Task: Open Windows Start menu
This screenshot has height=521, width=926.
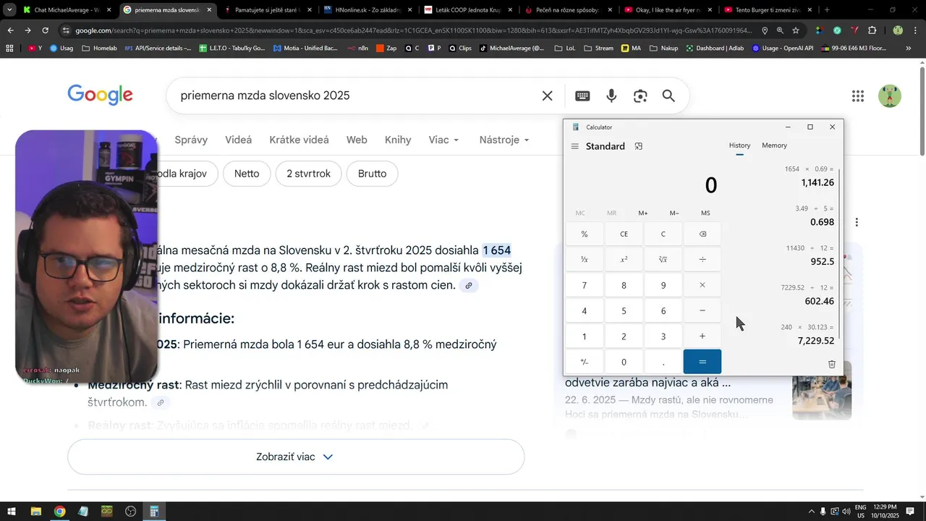Action: pyautogui.click(x=12, y=512)
